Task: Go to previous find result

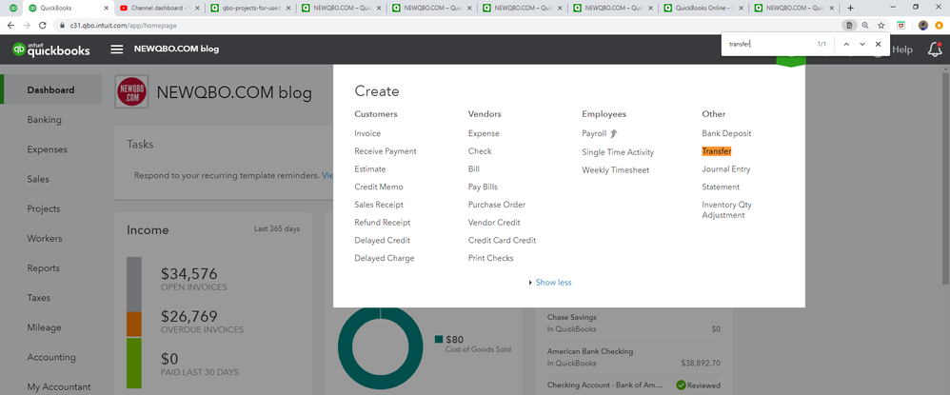Action: [846, 45]
